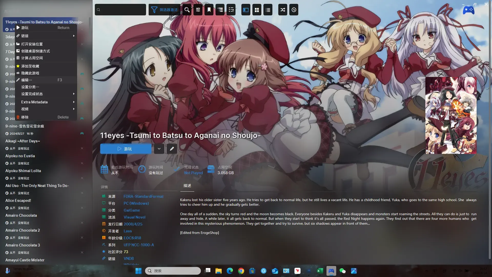Image resolution: width=492 pixels, height=277 pixels.
Task: Click the Not Played completion status
Action: tap(193, 173)
